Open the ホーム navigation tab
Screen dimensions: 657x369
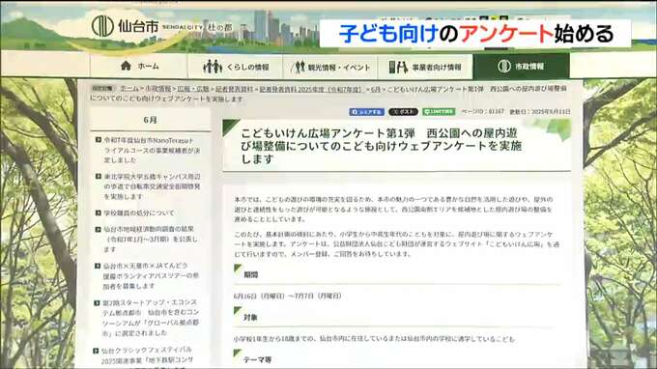click(139, 67)
